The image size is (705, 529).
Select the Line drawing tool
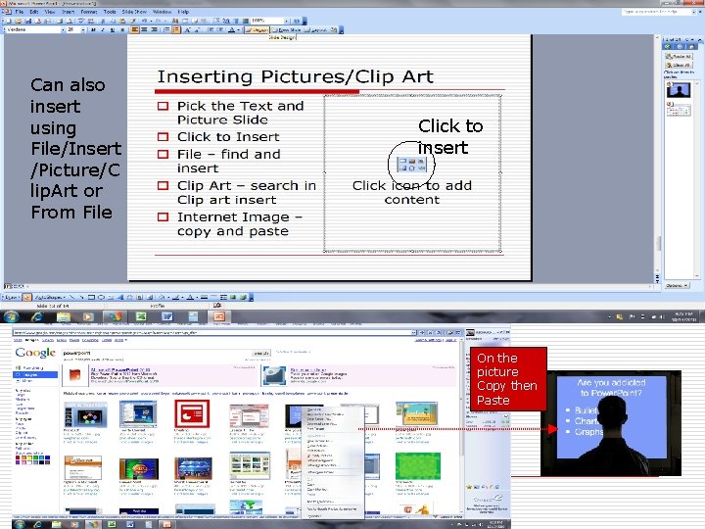71,298
